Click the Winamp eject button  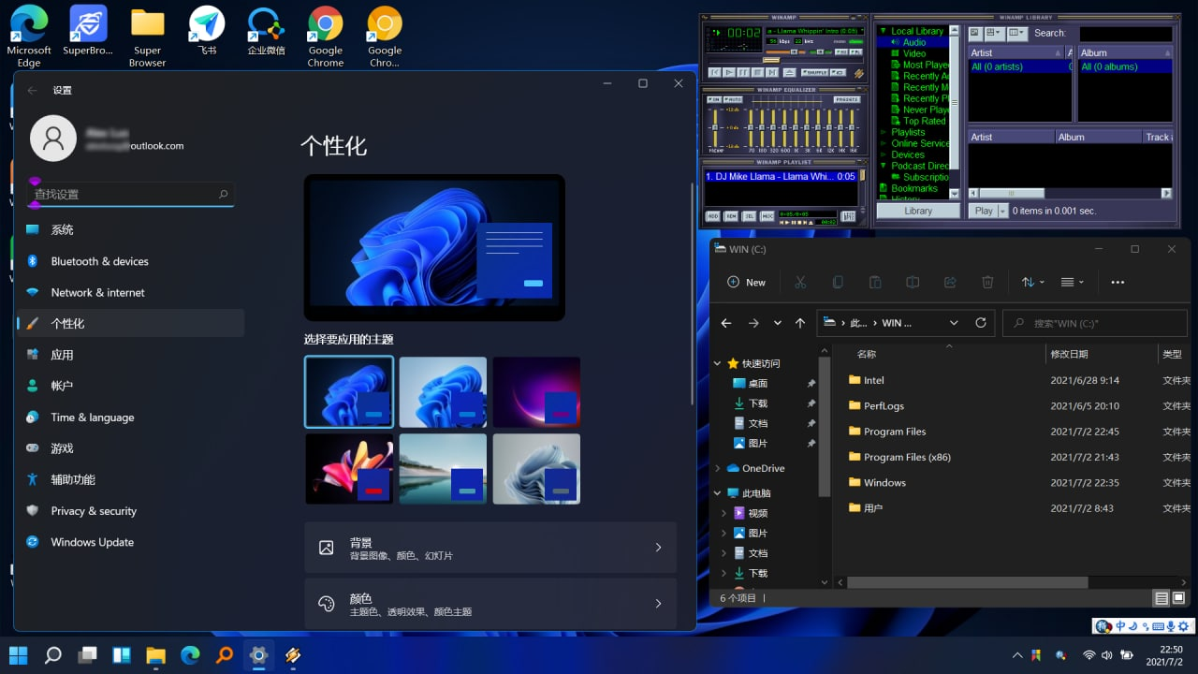tap(789, 72)
